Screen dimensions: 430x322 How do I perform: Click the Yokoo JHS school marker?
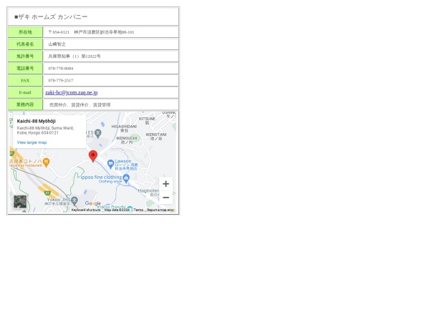[x=75, y=200]
